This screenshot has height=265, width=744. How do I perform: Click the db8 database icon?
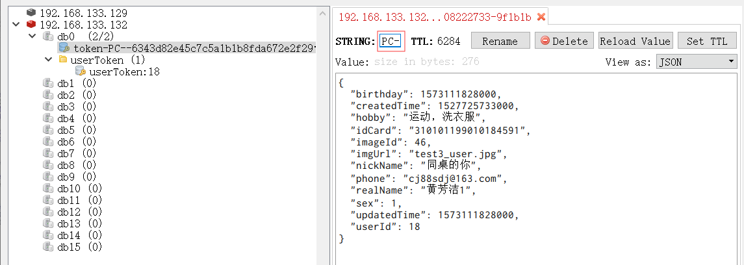[x=48, y=165]
